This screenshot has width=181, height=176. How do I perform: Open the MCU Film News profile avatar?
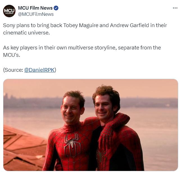point(9,11)
